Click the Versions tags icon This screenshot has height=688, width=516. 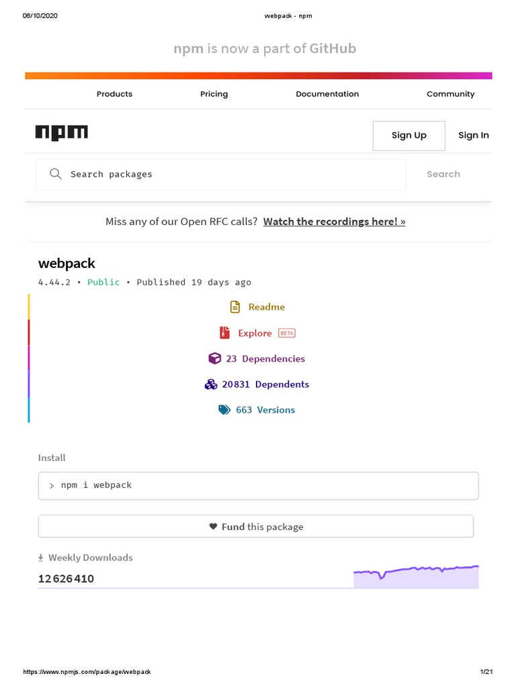224,410
